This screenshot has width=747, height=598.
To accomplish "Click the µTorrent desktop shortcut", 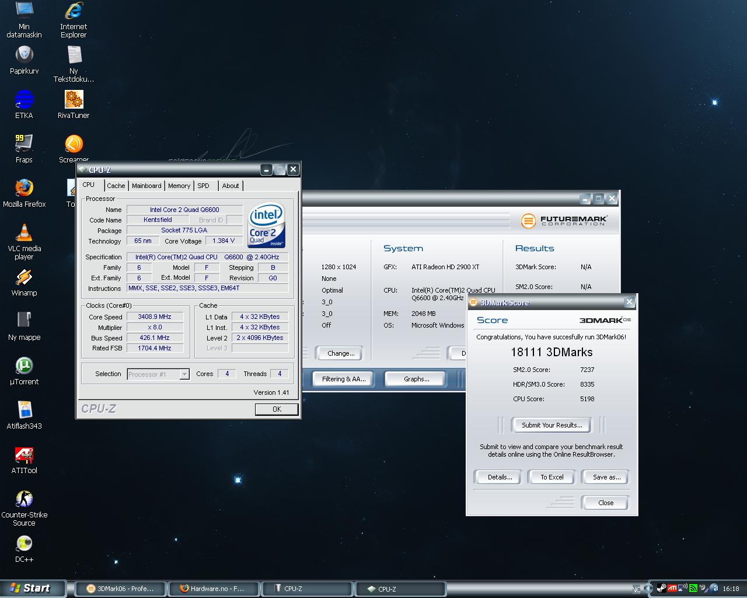I will click(x=24, y=371).
